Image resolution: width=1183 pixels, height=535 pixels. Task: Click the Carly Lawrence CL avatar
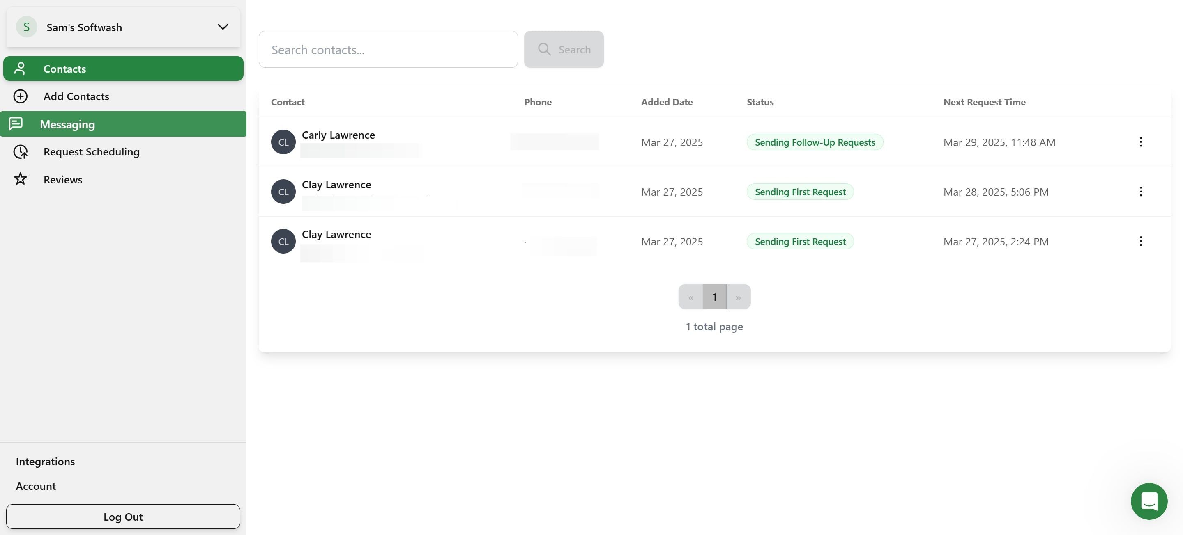tap(283, 142)
